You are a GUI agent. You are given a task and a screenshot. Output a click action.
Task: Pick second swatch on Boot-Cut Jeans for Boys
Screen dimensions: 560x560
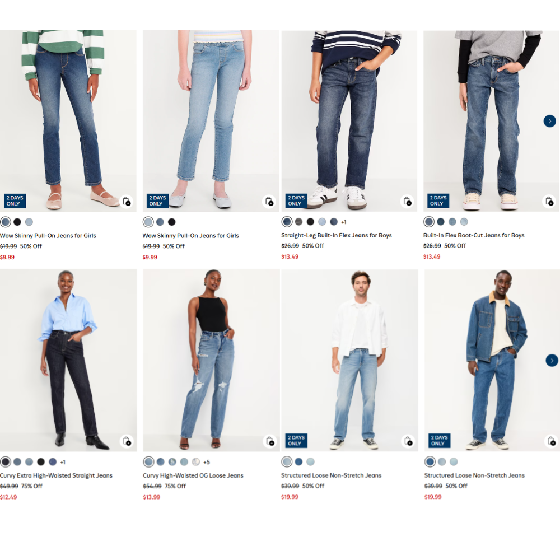[x=441, y=222]
